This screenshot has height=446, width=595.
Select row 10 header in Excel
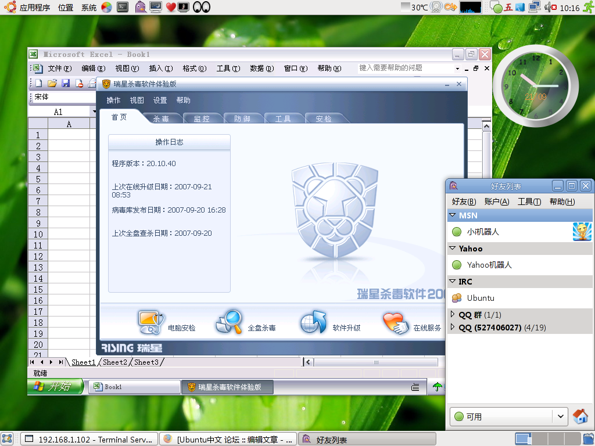click(38, 234)
